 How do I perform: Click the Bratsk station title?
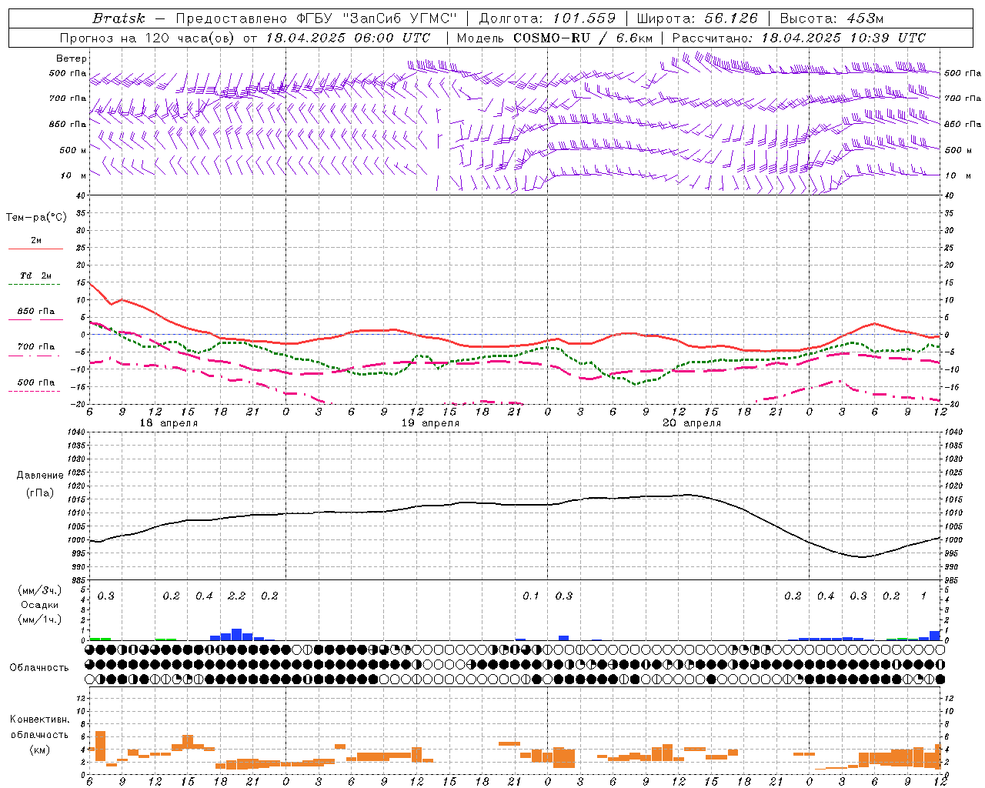click(x=119, y=18)
